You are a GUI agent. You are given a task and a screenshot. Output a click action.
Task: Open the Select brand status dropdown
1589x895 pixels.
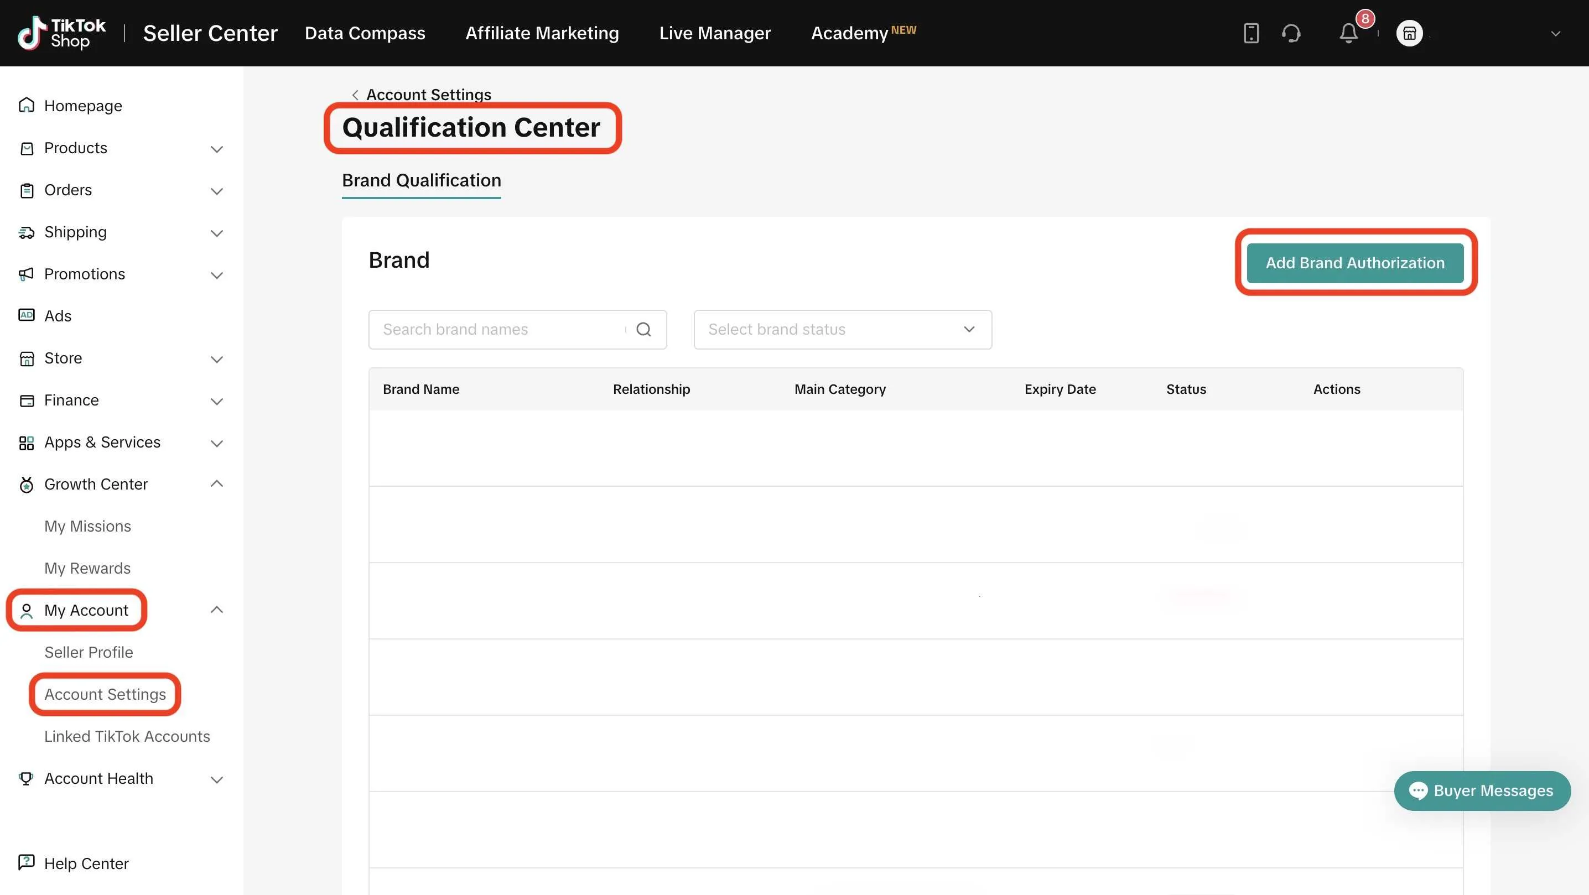[842, 329]
